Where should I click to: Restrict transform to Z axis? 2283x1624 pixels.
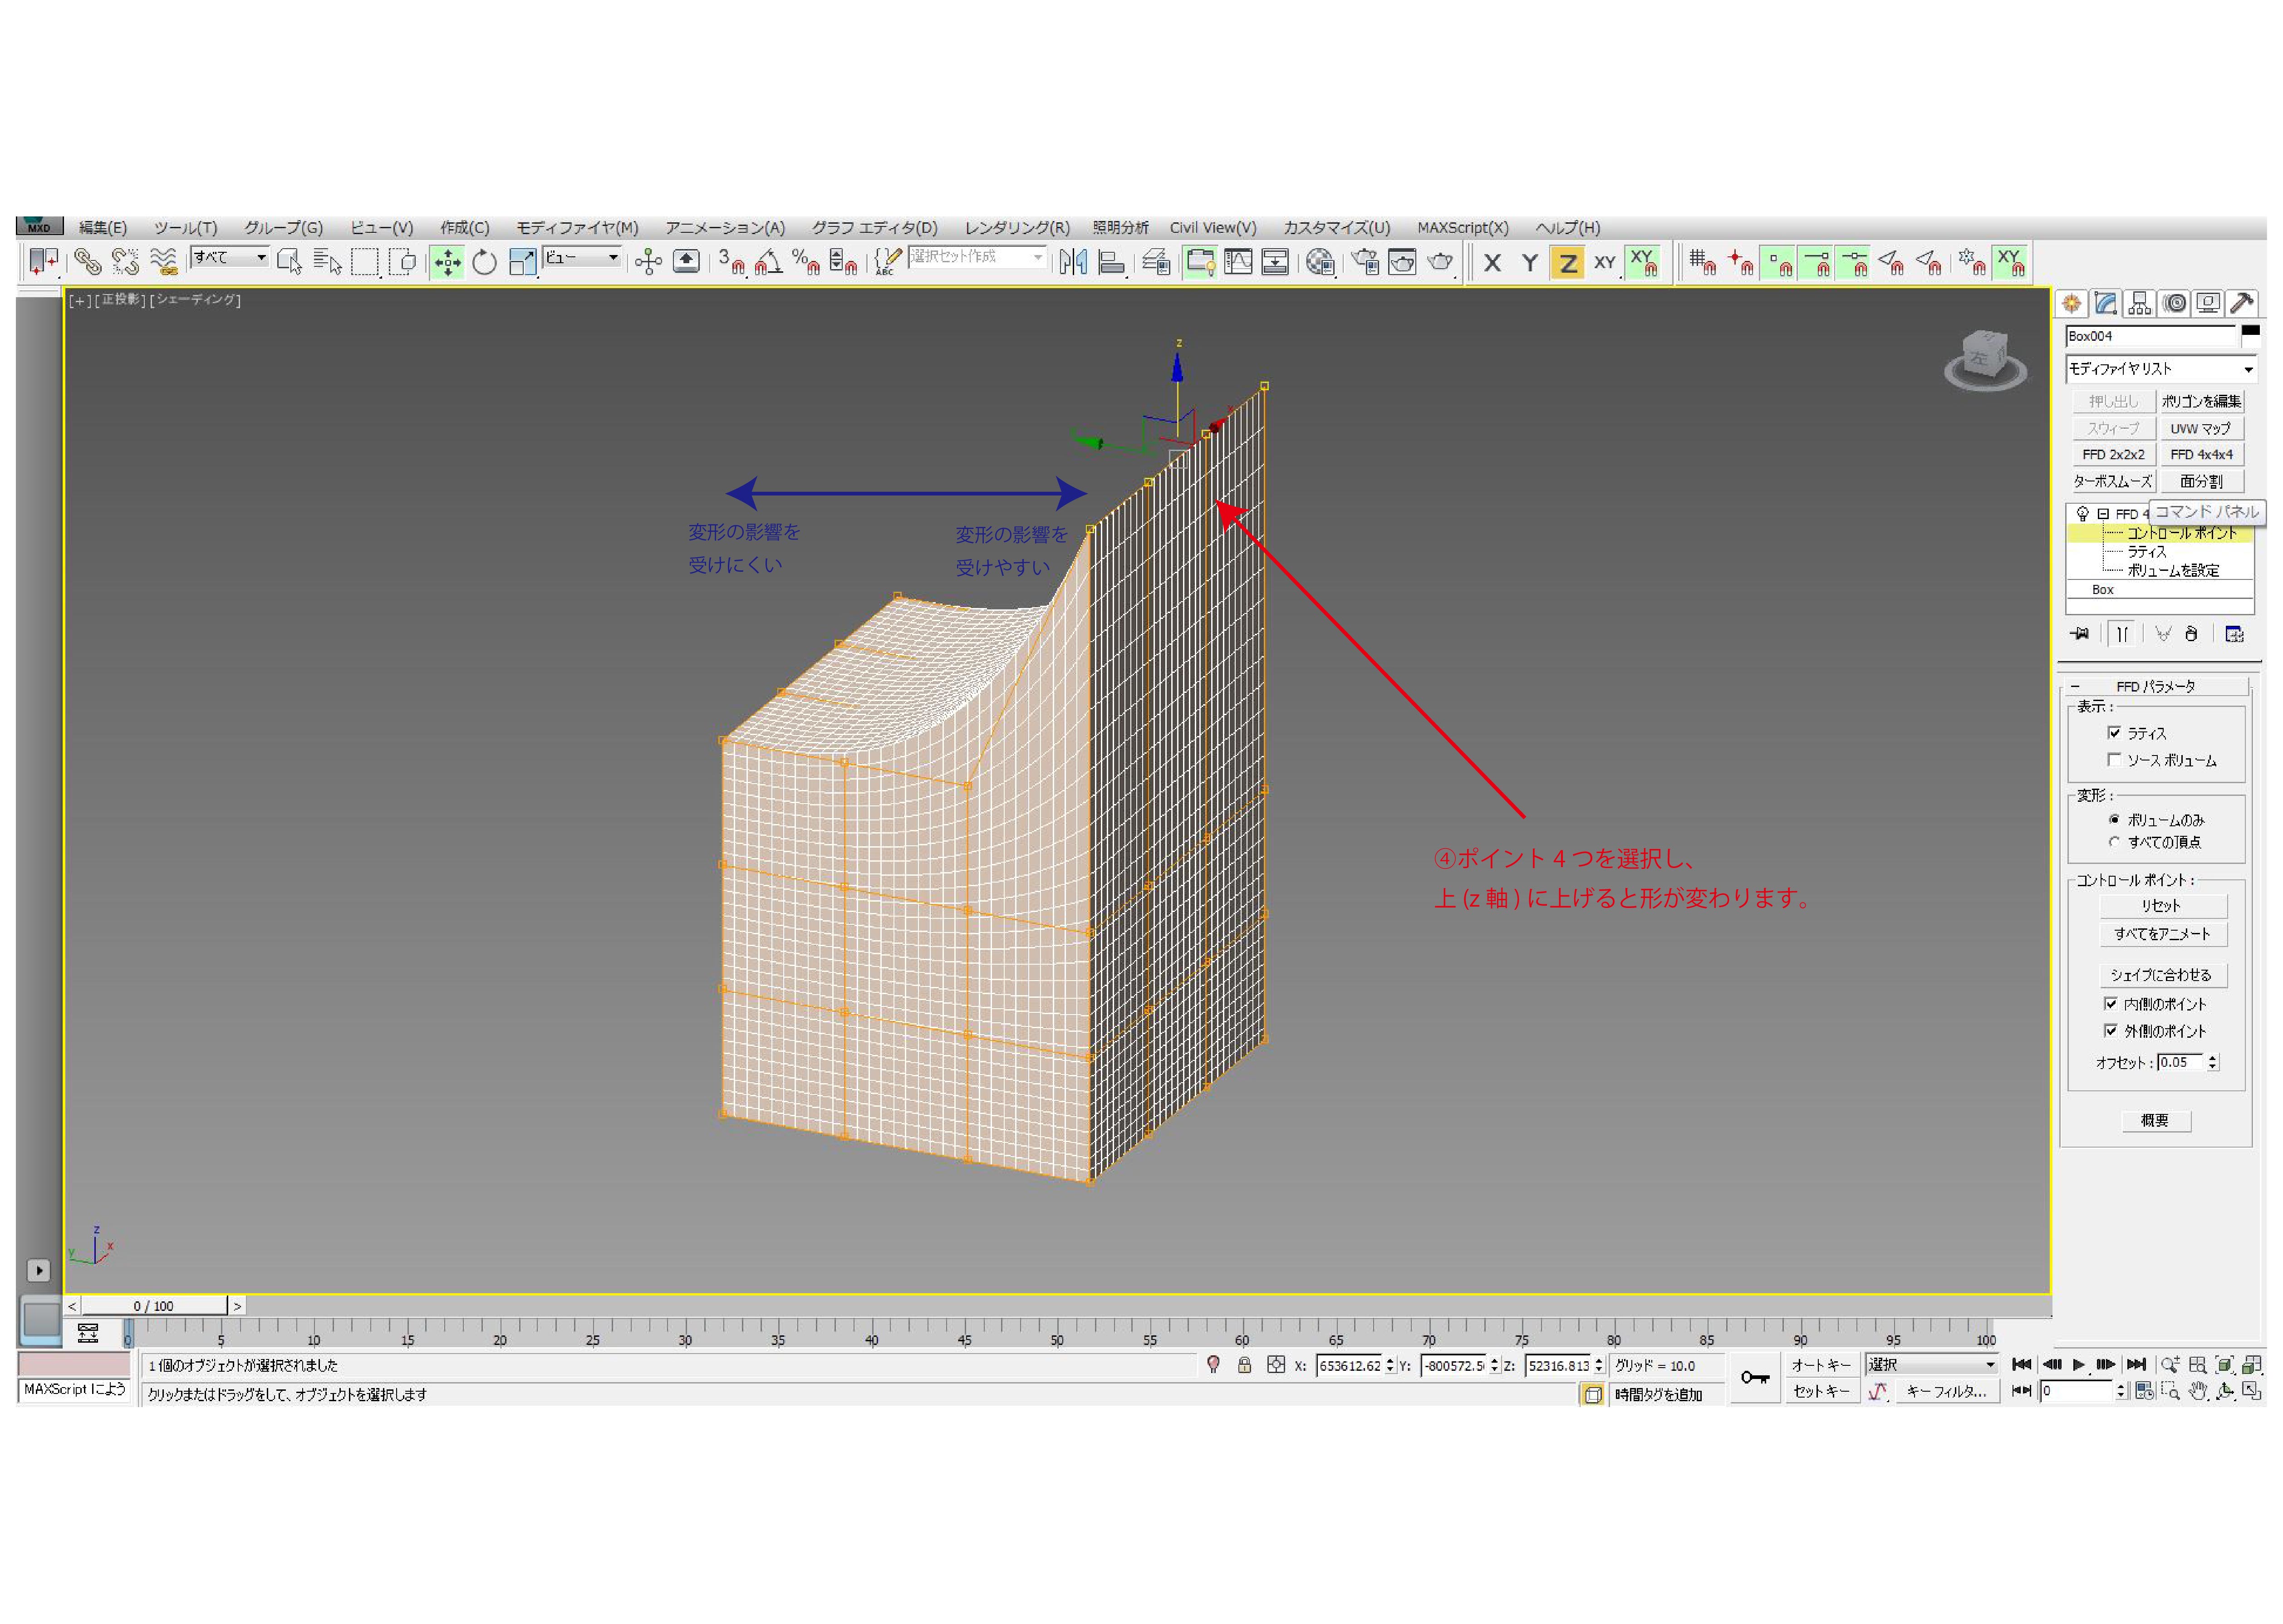(x=1567, y=263)
